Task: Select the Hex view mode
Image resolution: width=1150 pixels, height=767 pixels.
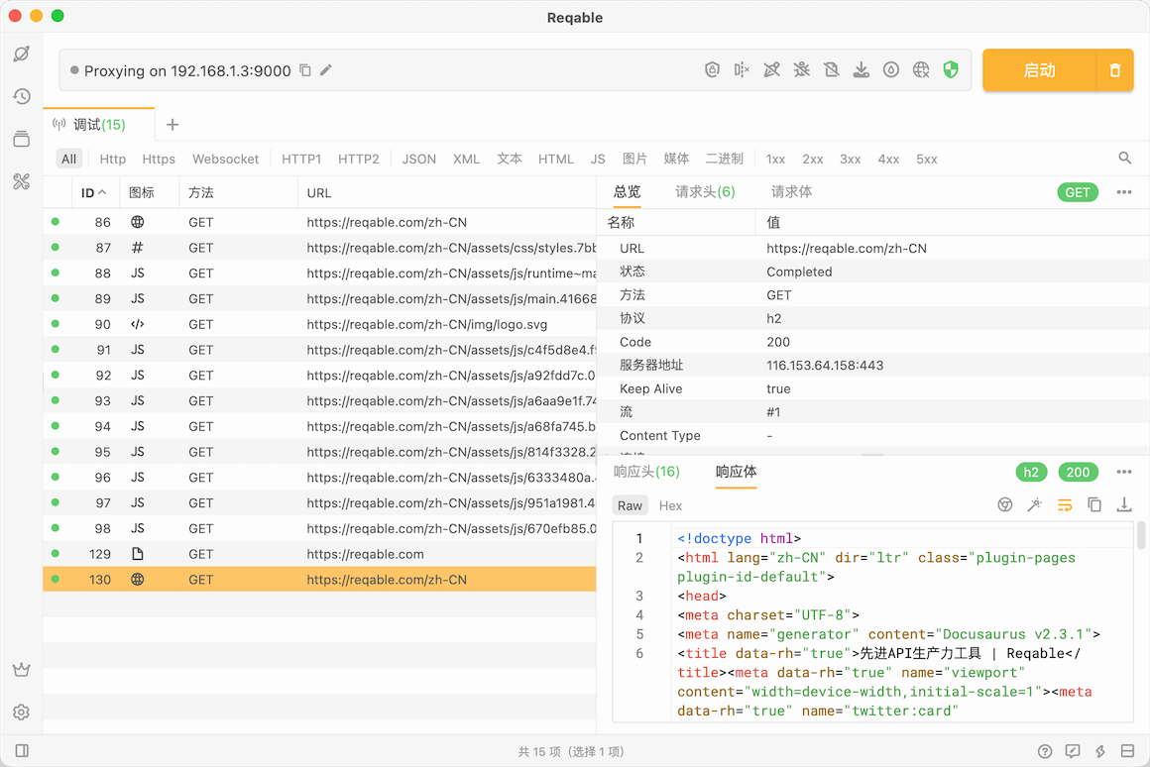Action: pos(670,505)
